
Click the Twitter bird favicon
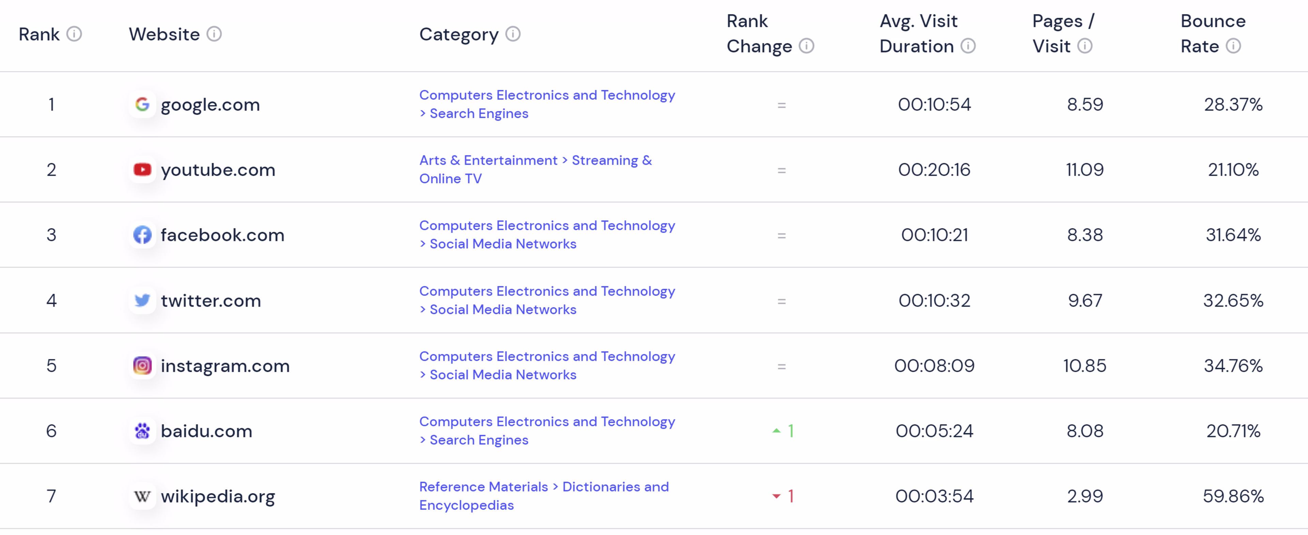point(143,300)
